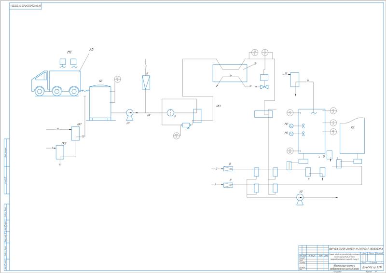This screenshot has width=386, height=273.
Task: Select the small box beneath the tall vessel
Action: (x=303, y=161)
